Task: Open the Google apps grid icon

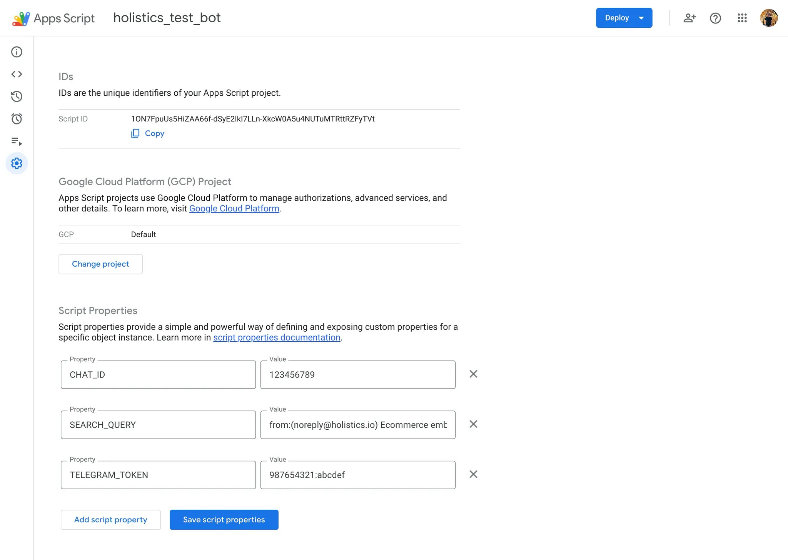Action: point(742,18)
